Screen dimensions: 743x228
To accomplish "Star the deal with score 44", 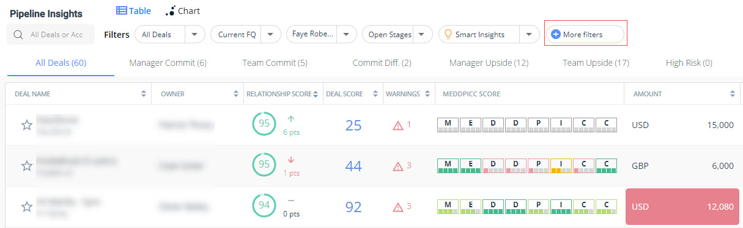I will [27, 166].
